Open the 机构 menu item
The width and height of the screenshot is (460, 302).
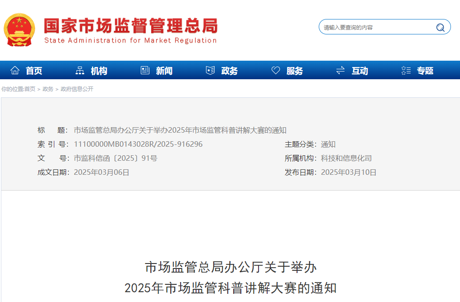click(x=99, y=71)
